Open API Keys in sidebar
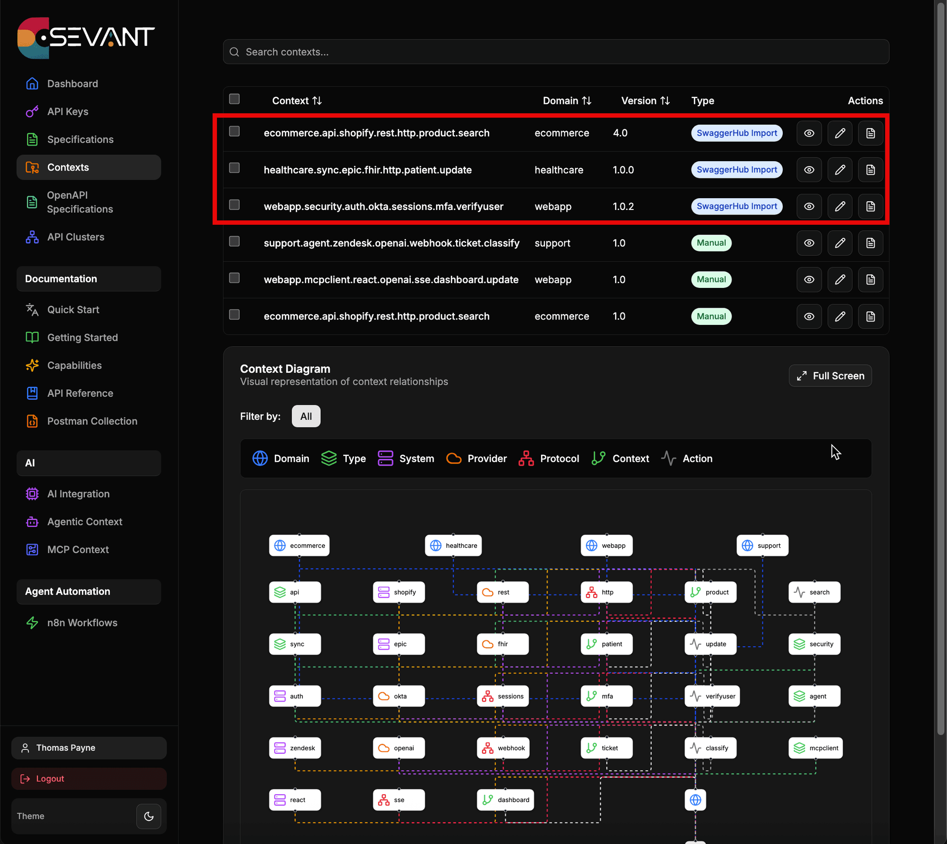The image size is (947, 844). click(89, 111)
